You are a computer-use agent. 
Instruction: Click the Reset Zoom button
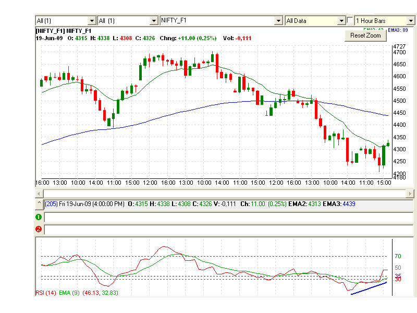click(365, 35)
